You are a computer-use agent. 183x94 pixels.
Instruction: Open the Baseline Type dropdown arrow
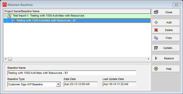(58, 84)
